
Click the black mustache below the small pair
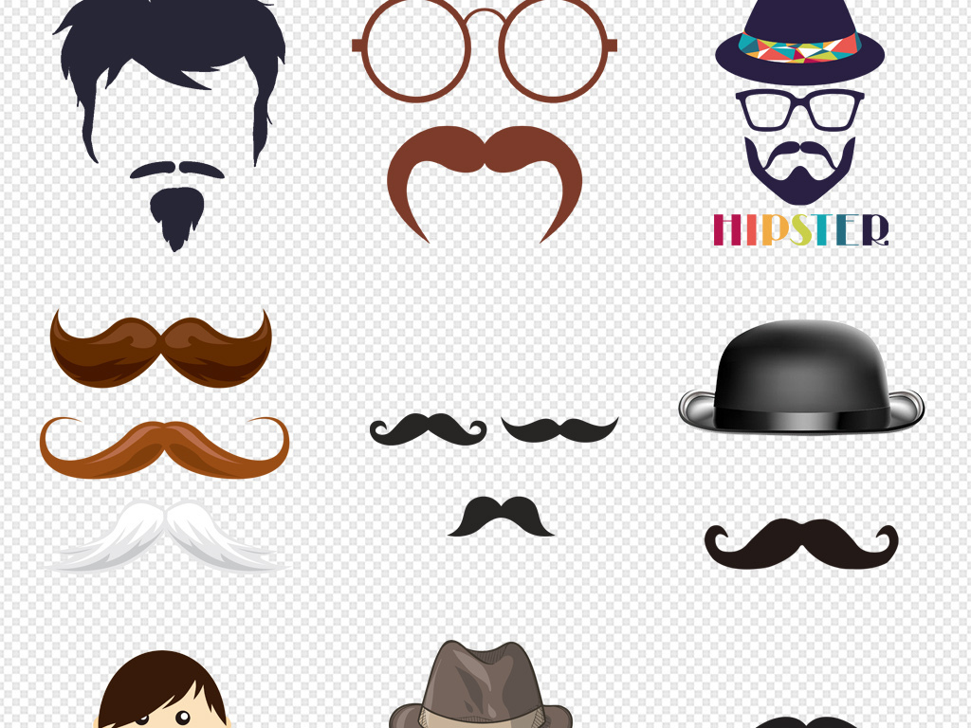tap(501, 517)
